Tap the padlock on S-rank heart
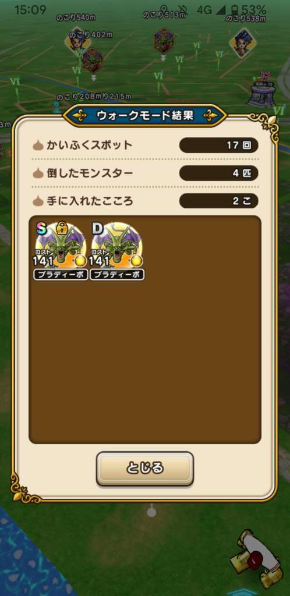The image size is (290, 596). tap(61, 228)
